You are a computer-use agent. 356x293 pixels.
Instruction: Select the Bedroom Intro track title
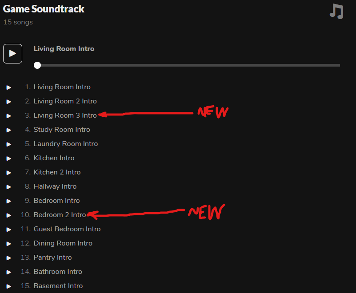tap(56, 201)
